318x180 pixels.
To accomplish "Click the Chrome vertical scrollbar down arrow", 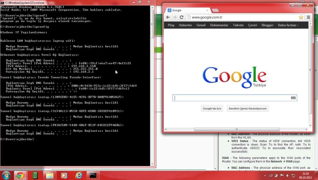I will pyautogui.click(x=311, y=126).
